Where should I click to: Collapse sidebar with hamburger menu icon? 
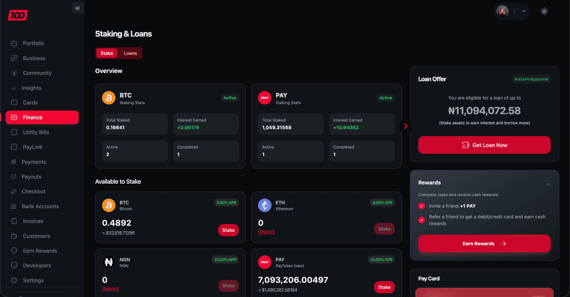(x=78, y=8)
